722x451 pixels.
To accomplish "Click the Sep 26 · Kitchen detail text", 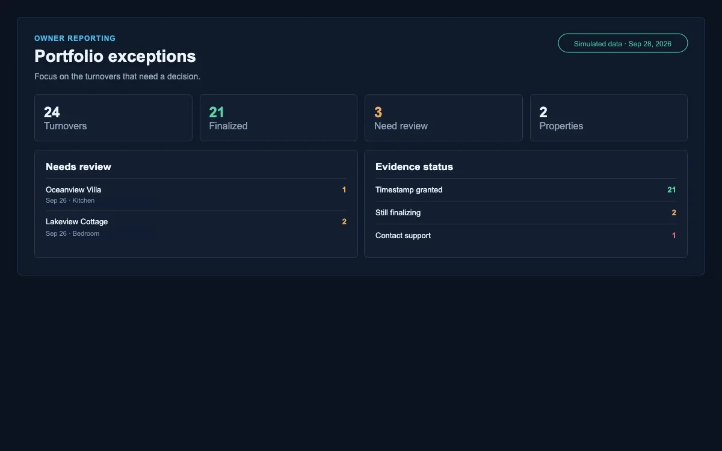I will click(70, 201).
